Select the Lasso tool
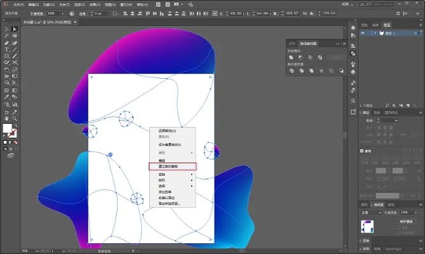The width and height of the screenshot is (425, 254). point(15,36)
